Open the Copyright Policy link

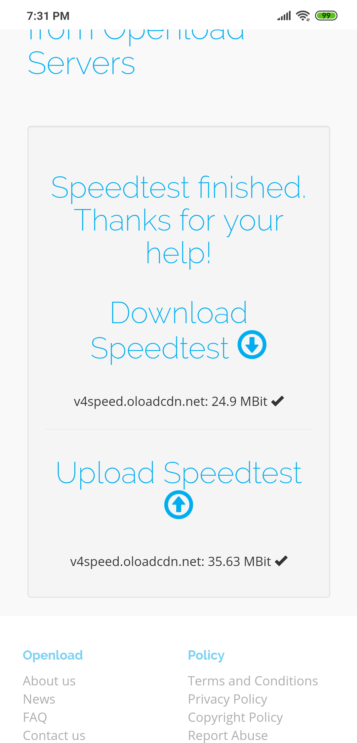(235, 717)
